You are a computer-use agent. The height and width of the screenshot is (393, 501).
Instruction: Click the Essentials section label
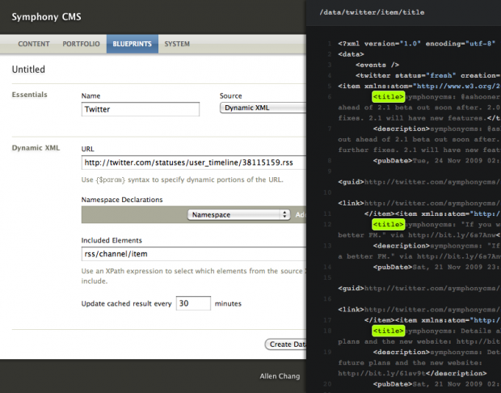[x=29, y=95]
